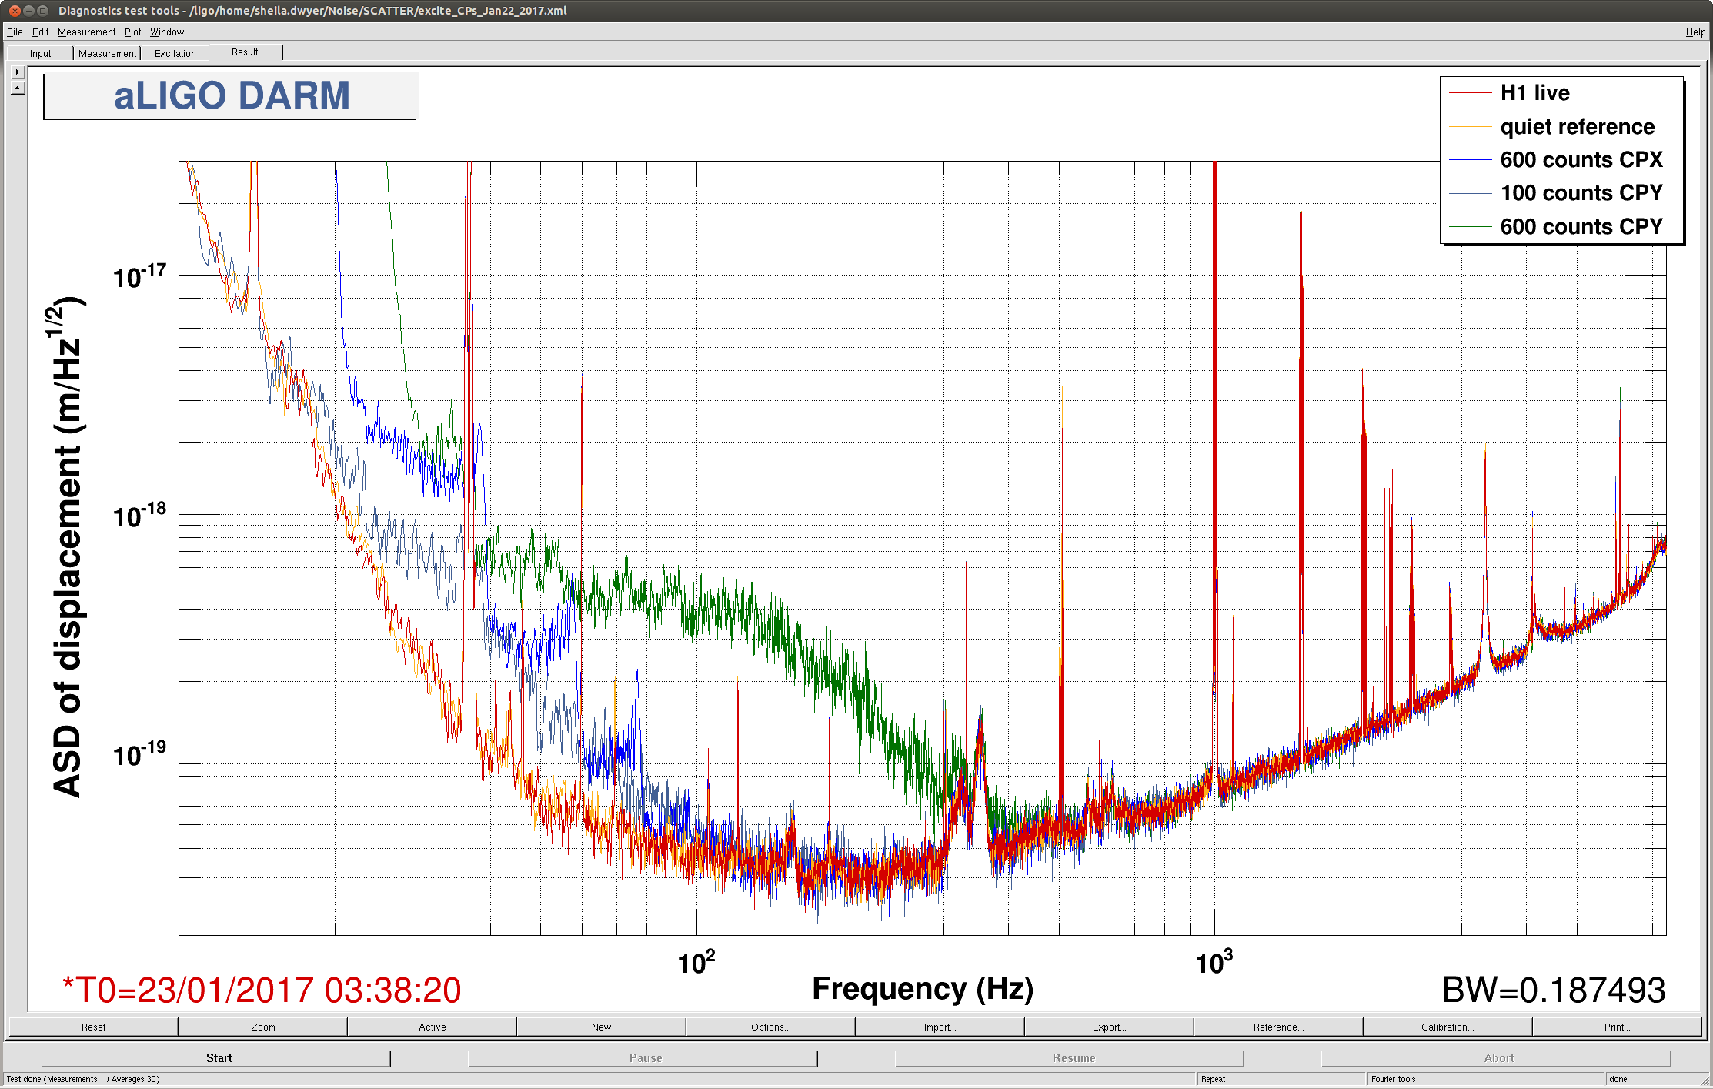The image size is (1713, 1089).
Task: Click 600 counts CPX legend entry
Action: 1581,160
